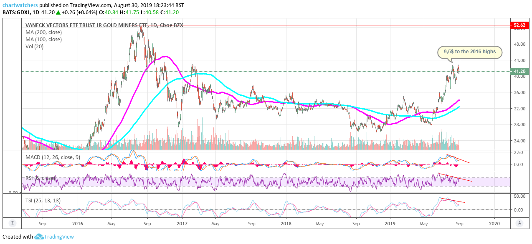Click the 24.00 price axis label
Viewport: 532px width, 244px height.
[519, 141]
